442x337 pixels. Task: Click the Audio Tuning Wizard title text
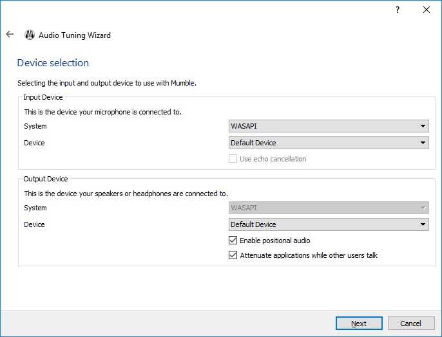75,35
